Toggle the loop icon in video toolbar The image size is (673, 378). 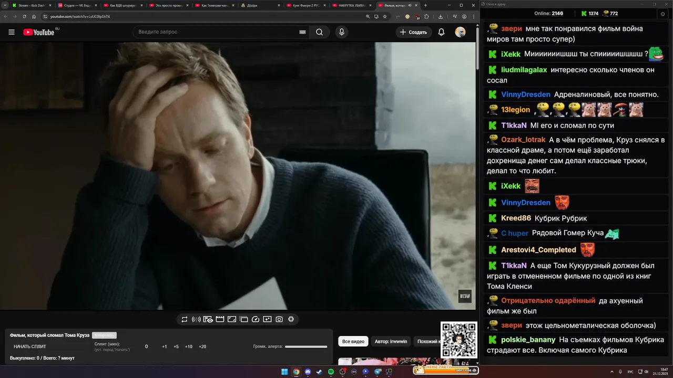(x=185, y=319)
